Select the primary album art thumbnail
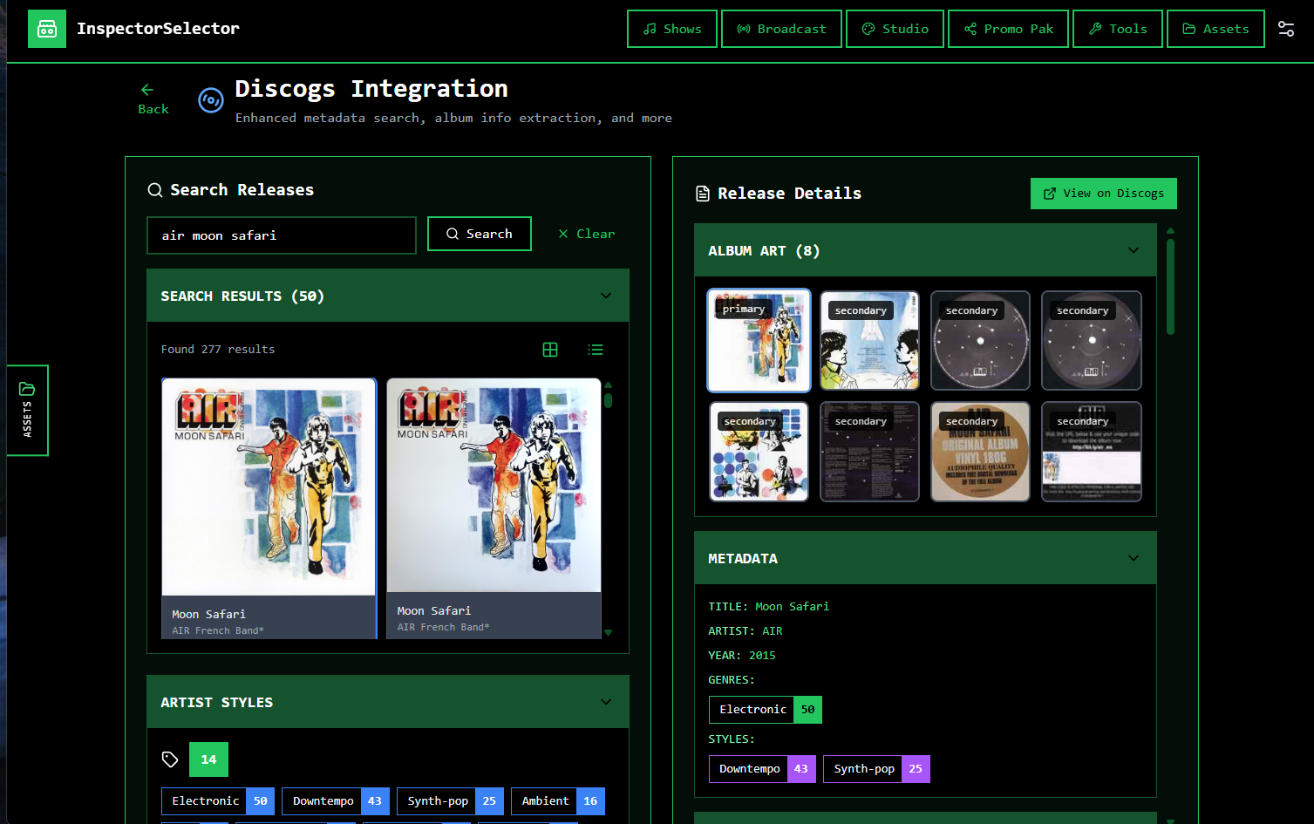 pos(759,341)
